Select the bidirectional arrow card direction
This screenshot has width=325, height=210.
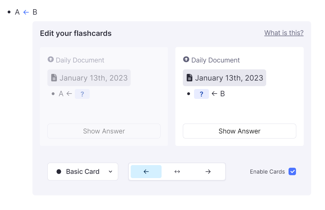(177, 172)
